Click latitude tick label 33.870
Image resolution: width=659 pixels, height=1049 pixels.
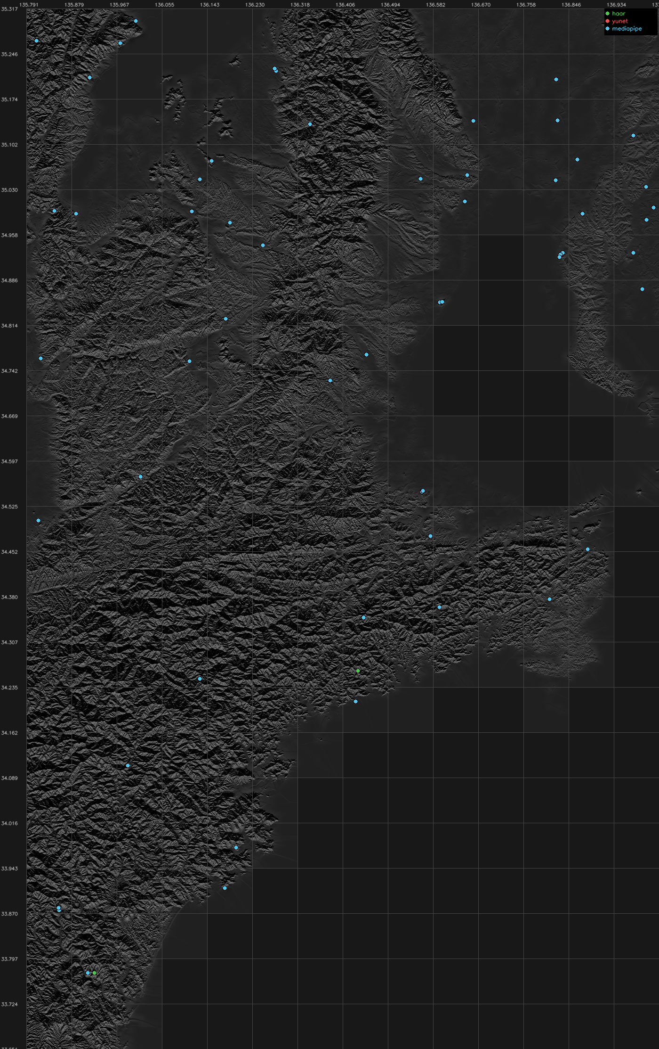[x=9, y=914]
